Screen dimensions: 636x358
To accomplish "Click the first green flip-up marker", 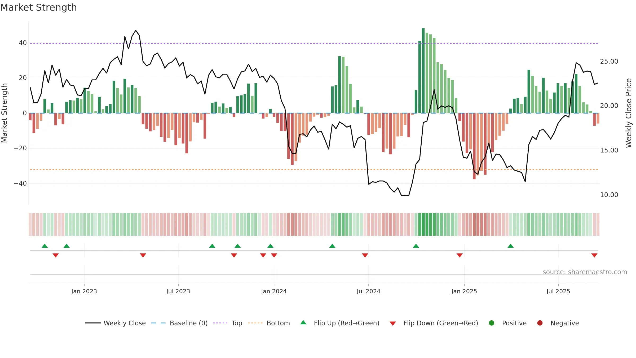I will [x=45, y=246].
